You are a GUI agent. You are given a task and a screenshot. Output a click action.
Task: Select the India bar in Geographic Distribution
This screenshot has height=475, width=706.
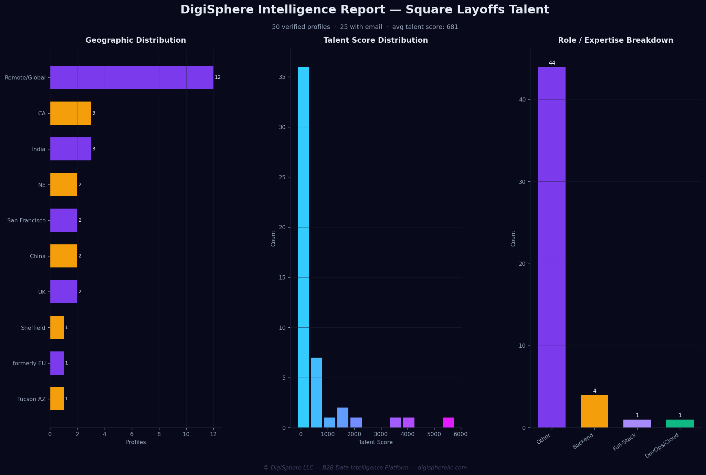[x=71, y=149]
